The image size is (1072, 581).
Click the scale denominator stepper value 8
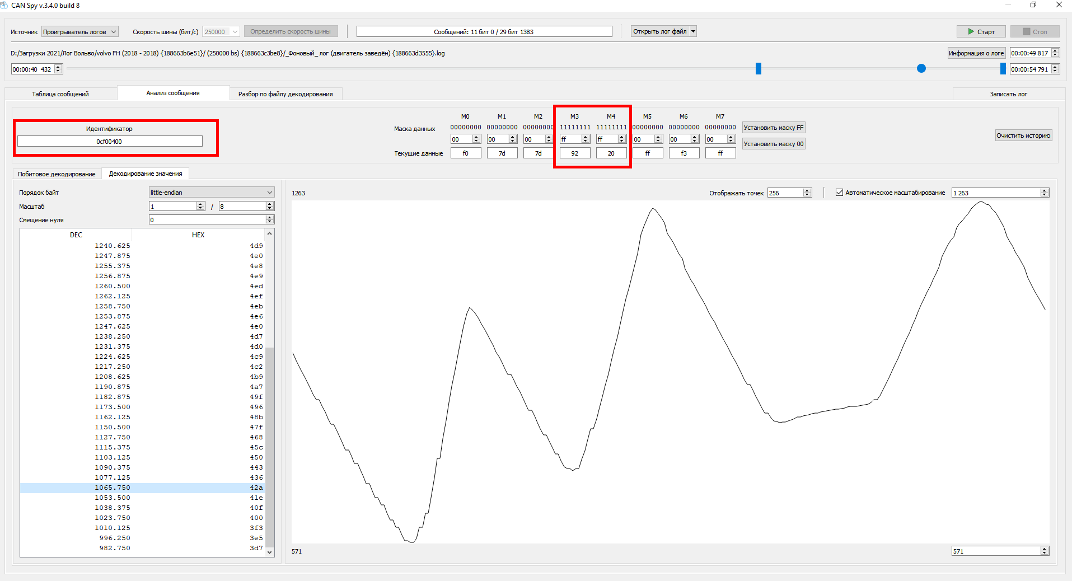coord(246,207)
